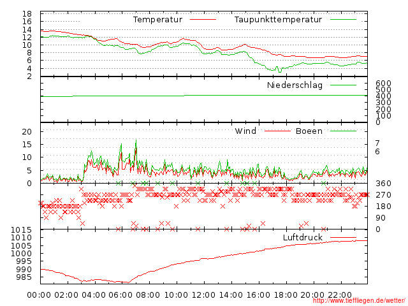Click the red Wind legend line sample
Screen dimensions: 408x306
pyautogui.click(x=277, y=131)
